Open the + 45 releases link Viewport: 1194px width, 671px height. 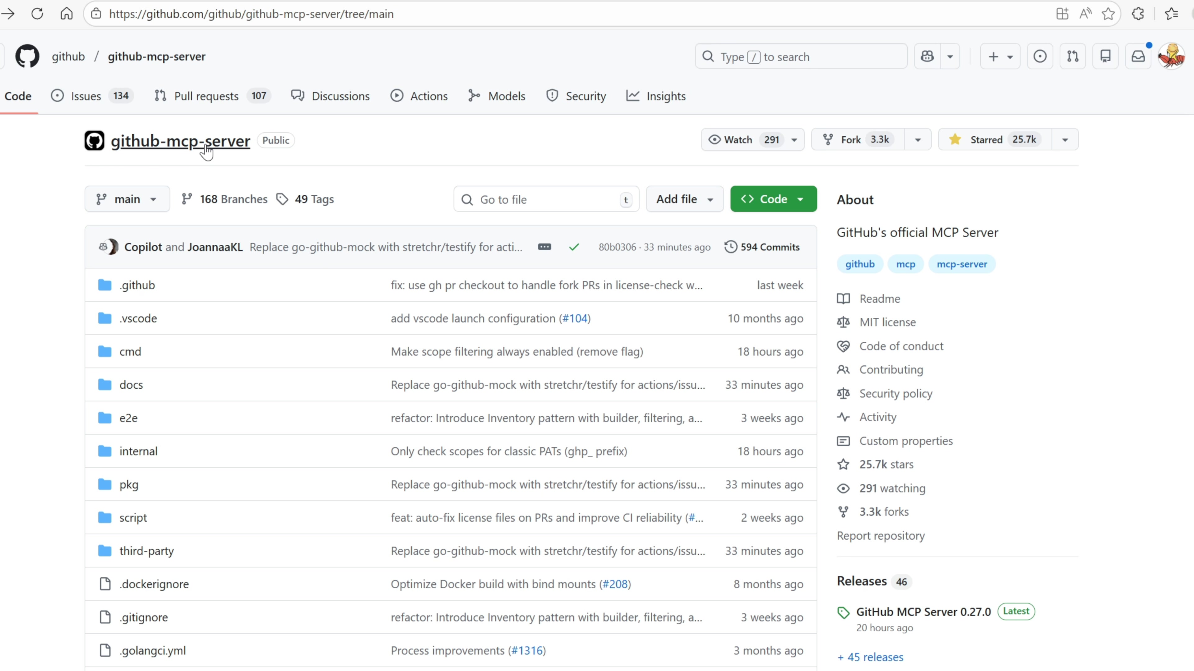(x=870, y=657)
